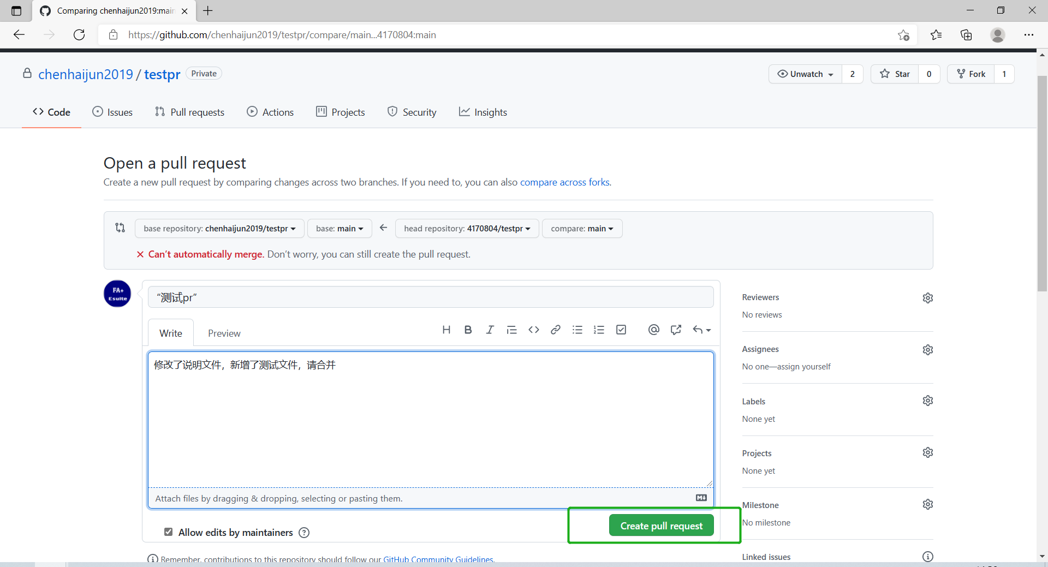Viewport: 1048px width, 567px height.
Task: Open the Projects repository tab
Action: pos(341,112)
